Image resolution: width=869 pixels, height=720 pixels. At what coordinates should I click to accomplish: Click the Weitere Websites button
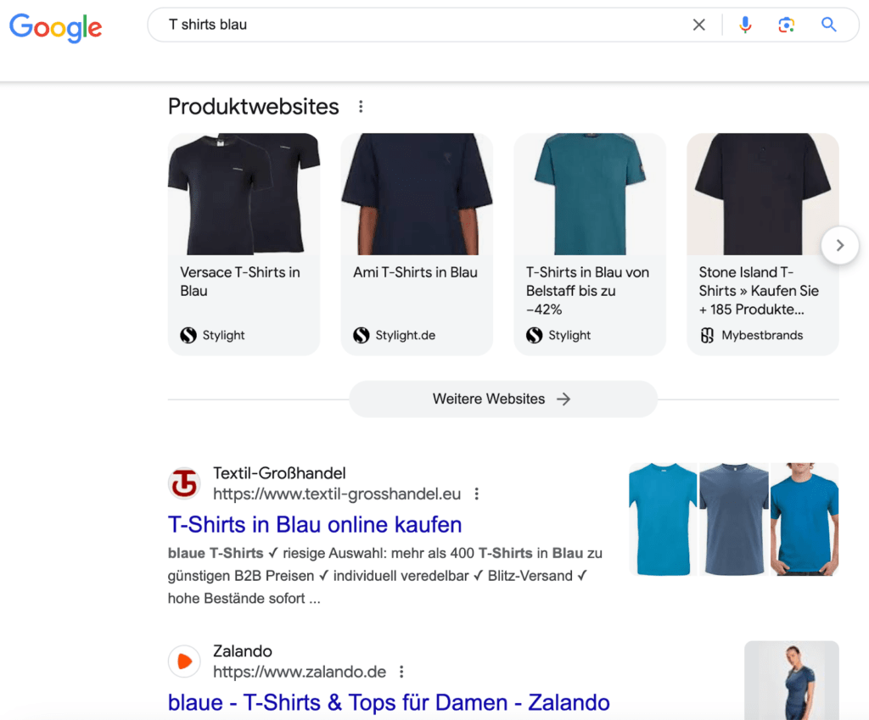point(502,399)
